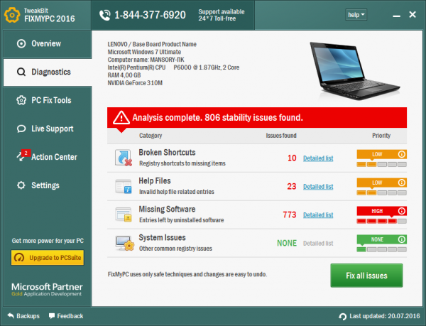Click the Broken Shortcuts category icon
Screen dimensions: 426x326
click(x=124, y=158)
